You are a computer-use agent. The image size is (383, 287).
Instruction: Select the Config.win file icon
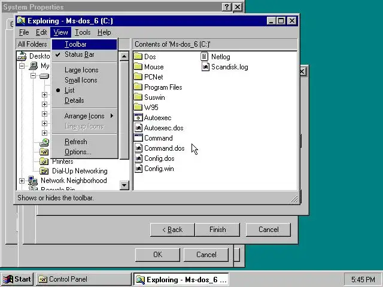[x=138, y=169]
